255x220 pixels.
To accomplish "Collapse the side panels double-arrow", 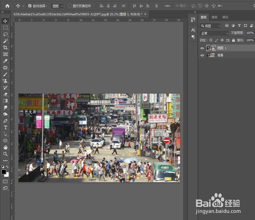I will 195,12.
